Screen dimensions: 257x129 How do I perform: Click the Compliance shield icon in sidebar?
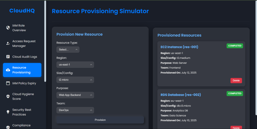pos(8,127)
